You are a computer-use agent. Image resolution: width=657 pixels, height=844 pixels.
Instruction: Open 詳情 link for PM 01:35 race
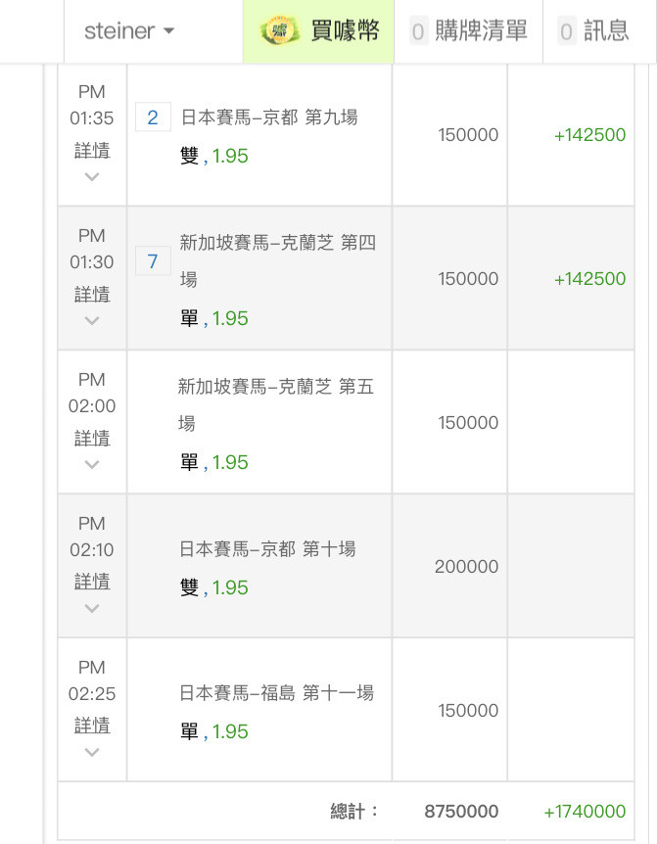tap(92, 150)
